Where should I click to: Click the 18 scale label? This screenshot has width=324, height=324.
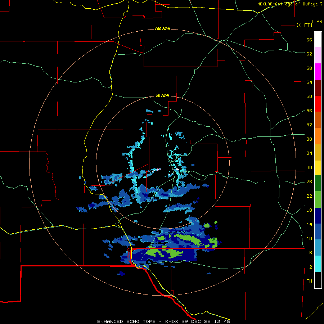(309, 210)
